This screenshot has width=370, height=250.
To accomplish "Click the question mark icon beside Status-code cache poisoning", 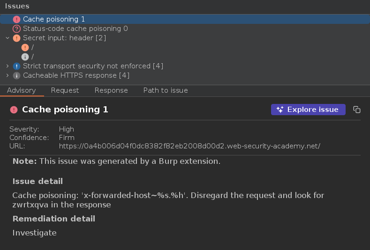I will [17, 29].
